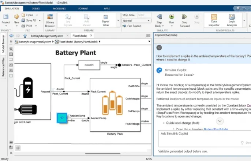Screen dimensions: 251x161
Task: Open Library Browser
Action: pos(50,20)
